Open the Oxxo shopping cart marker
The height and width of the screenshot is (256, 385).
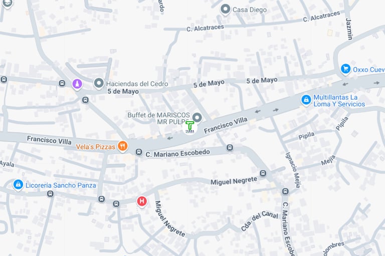(x=345, y=69)
